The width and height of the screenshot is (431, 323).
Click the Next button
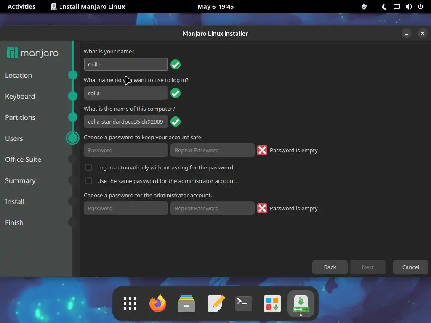(x=368, y=267)
